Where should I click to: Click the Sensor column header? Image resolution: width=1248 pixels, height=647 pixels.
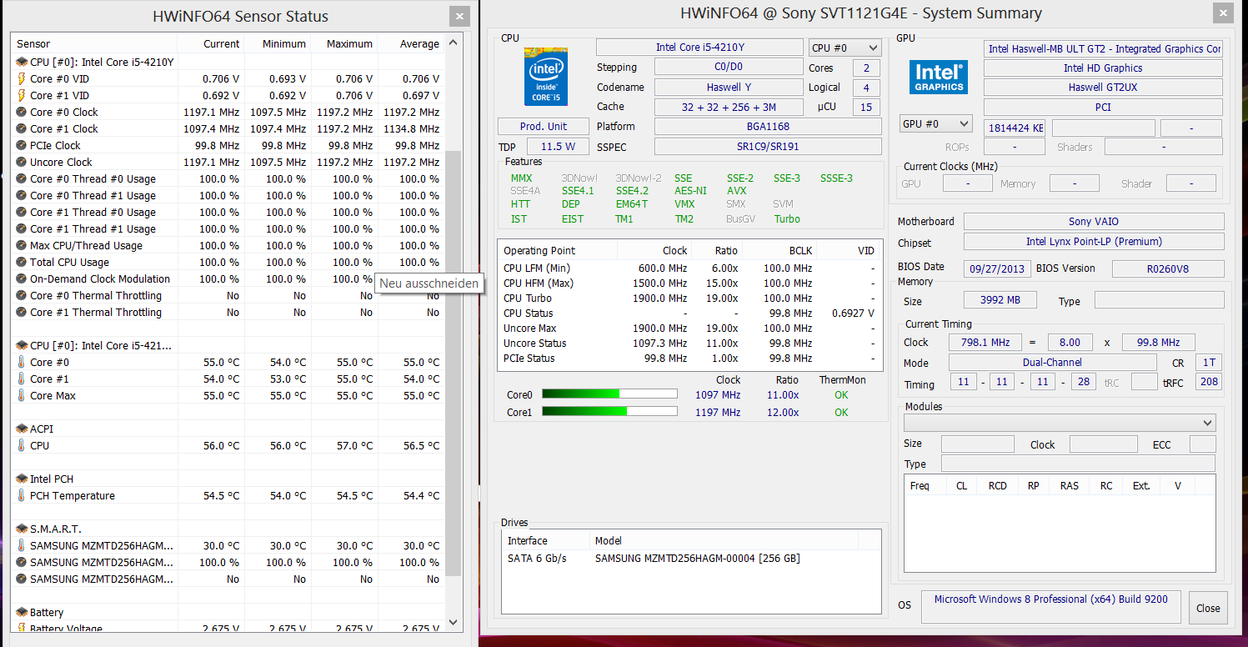(94, 43)
